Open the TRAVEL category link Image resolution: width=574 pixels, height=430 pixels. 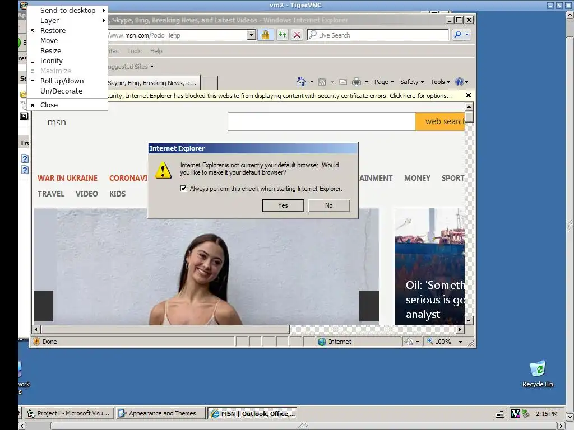coord(51,194)
